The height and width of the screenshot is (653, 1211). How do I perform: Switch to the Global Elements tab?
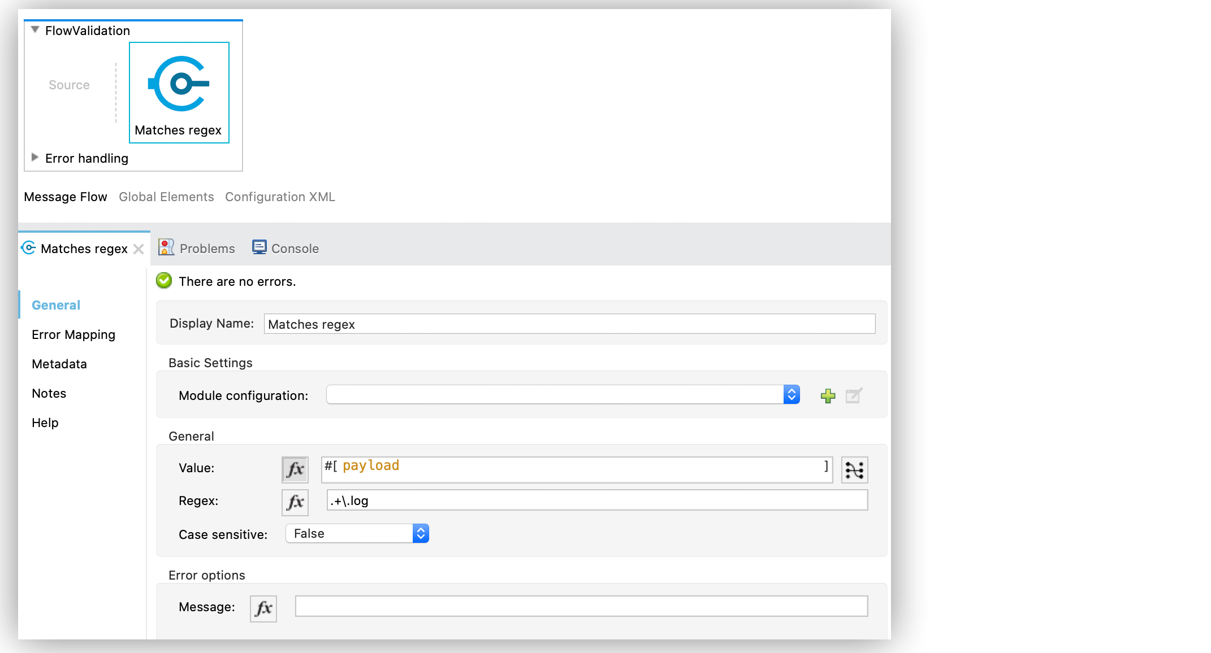point(166,197)
